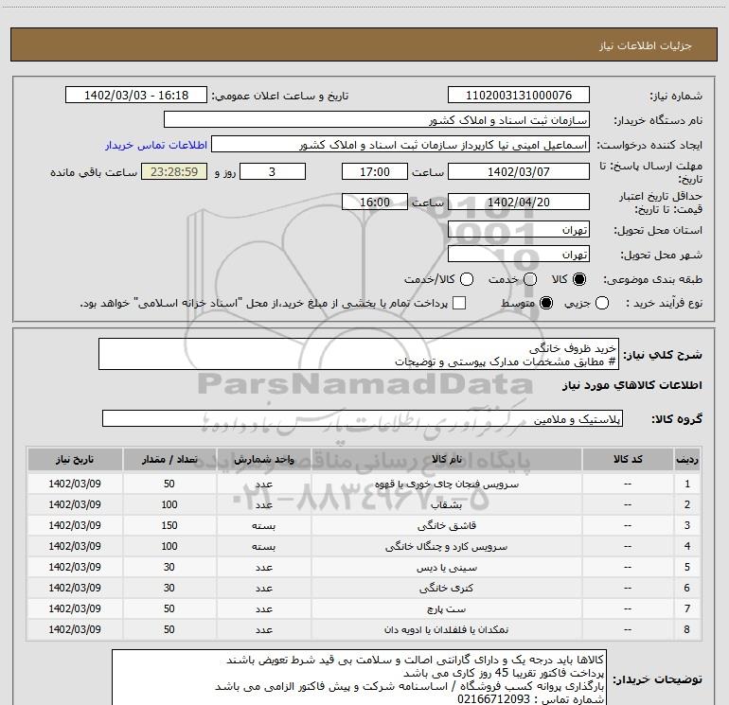Click the remaining days field showing 3
This screenshot has width=729, height=705.
(273, 171)
